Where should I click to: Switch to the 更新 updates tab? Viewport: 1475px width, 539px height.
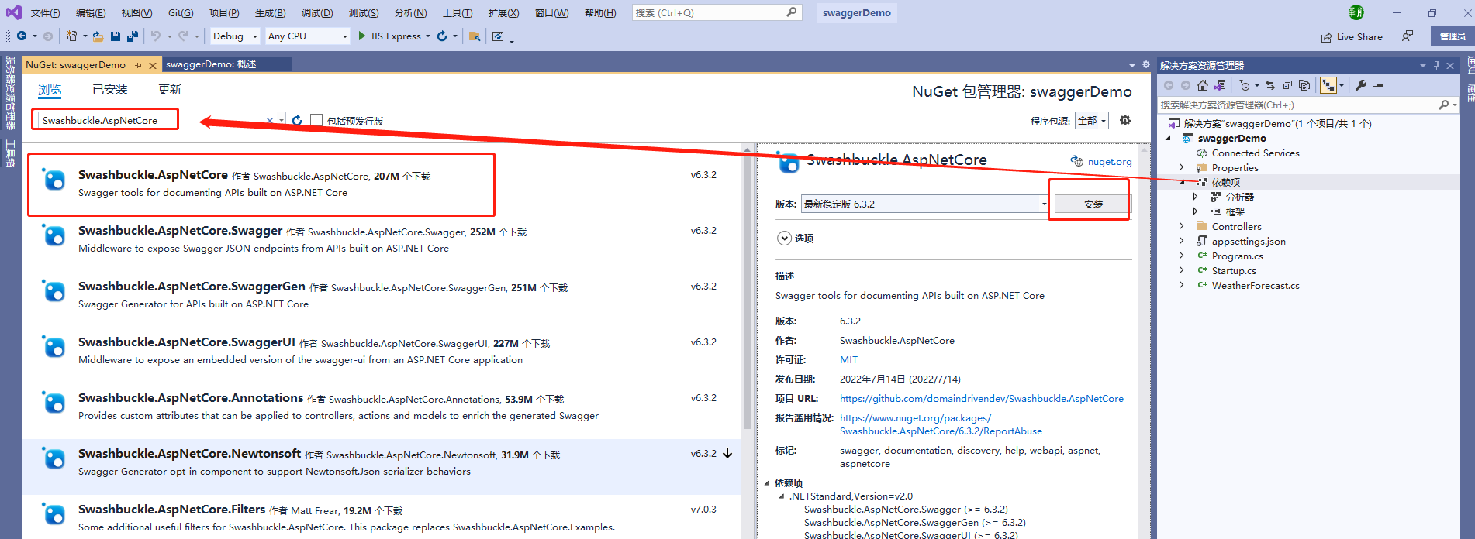tap(170, 90)
